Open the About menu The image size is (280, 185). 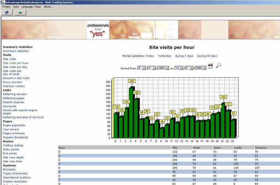[49, 7]
